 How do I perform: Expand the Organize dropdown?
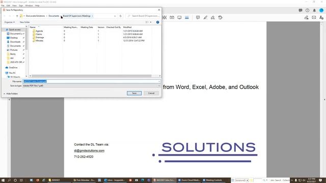click(x=10, y=22)
